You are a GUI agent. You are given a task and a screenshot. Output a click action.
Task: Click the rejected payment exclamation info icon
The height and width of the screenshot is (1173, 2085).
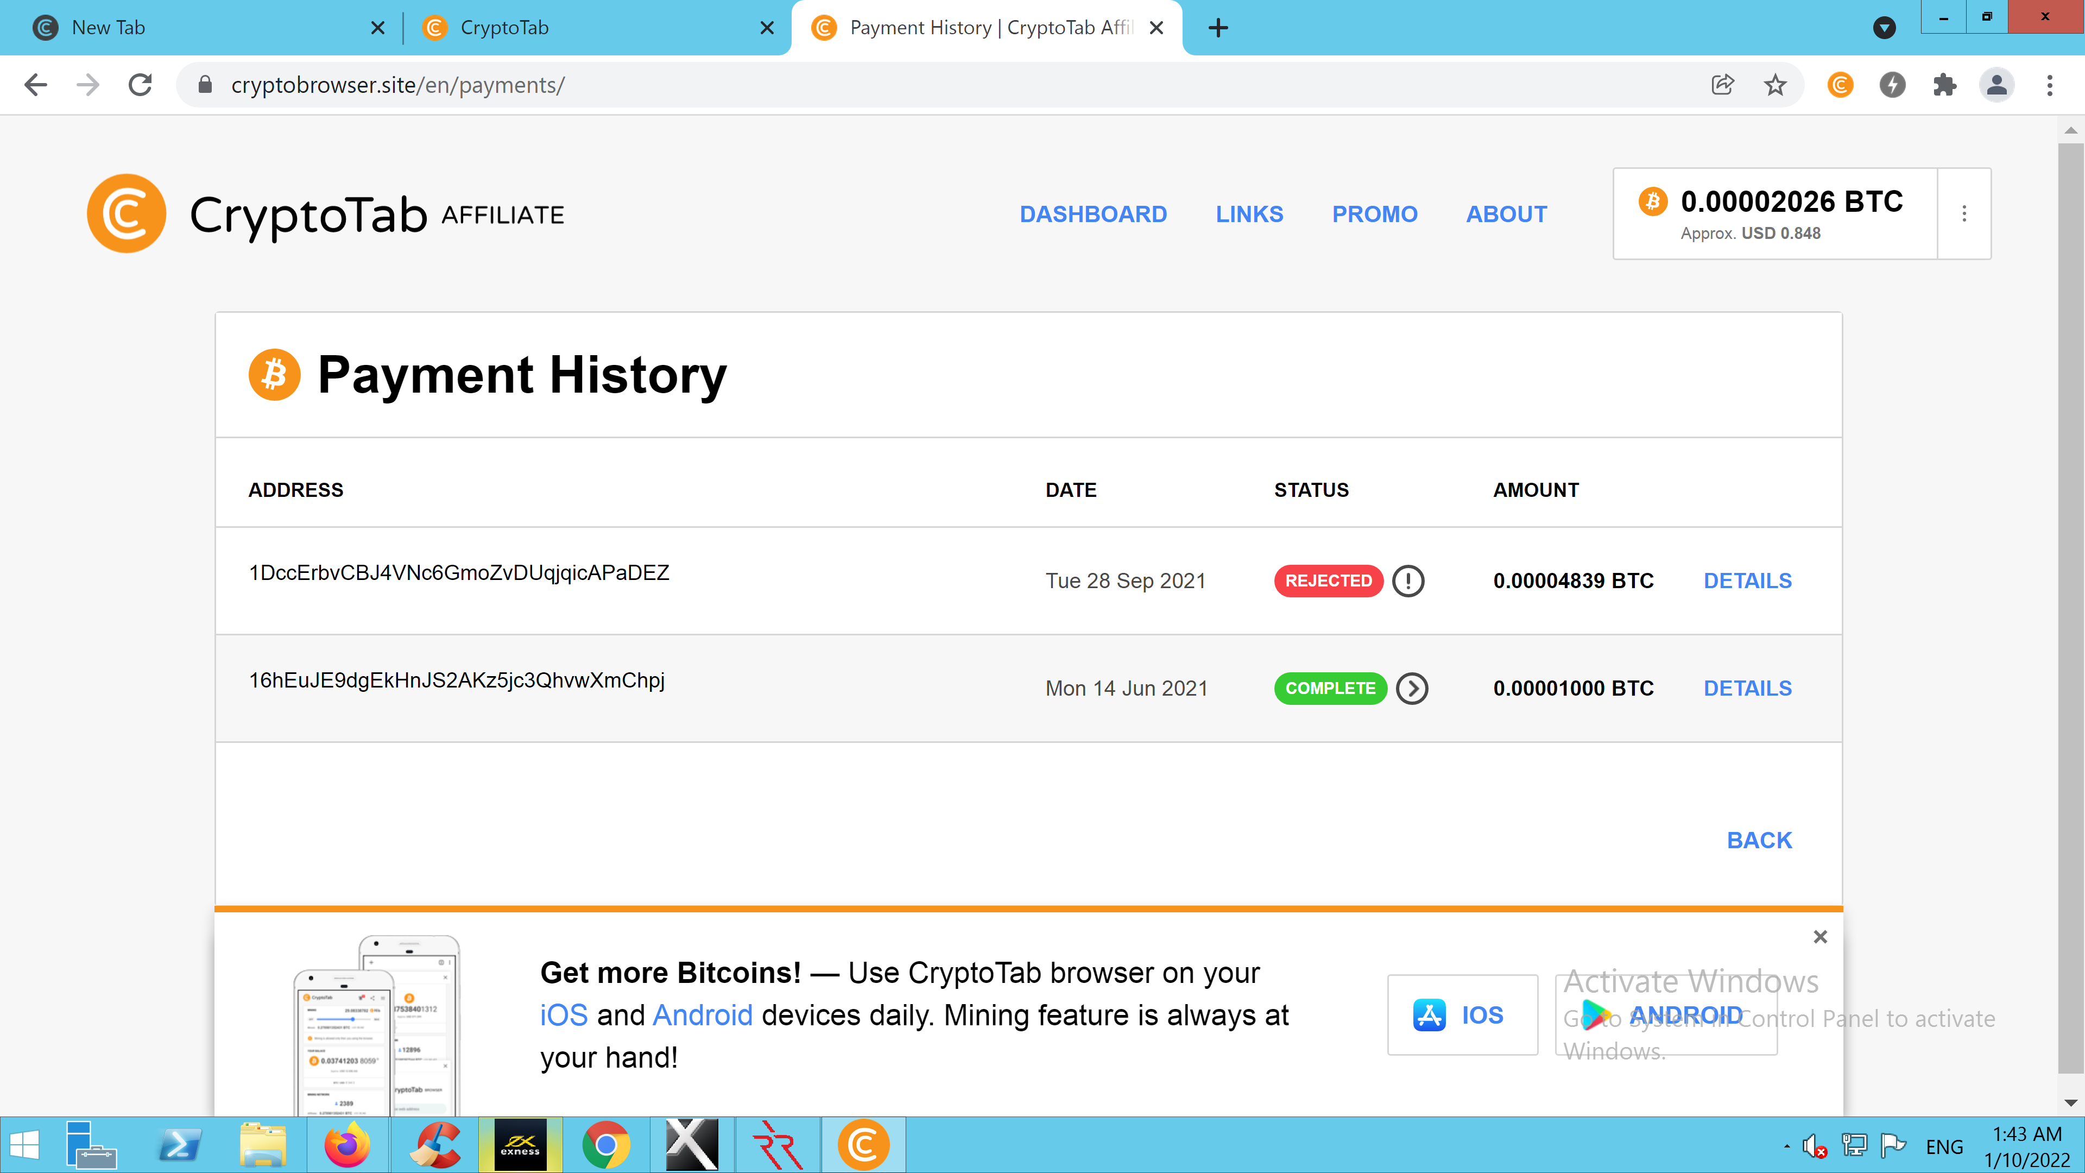(x=1407, y=581)
